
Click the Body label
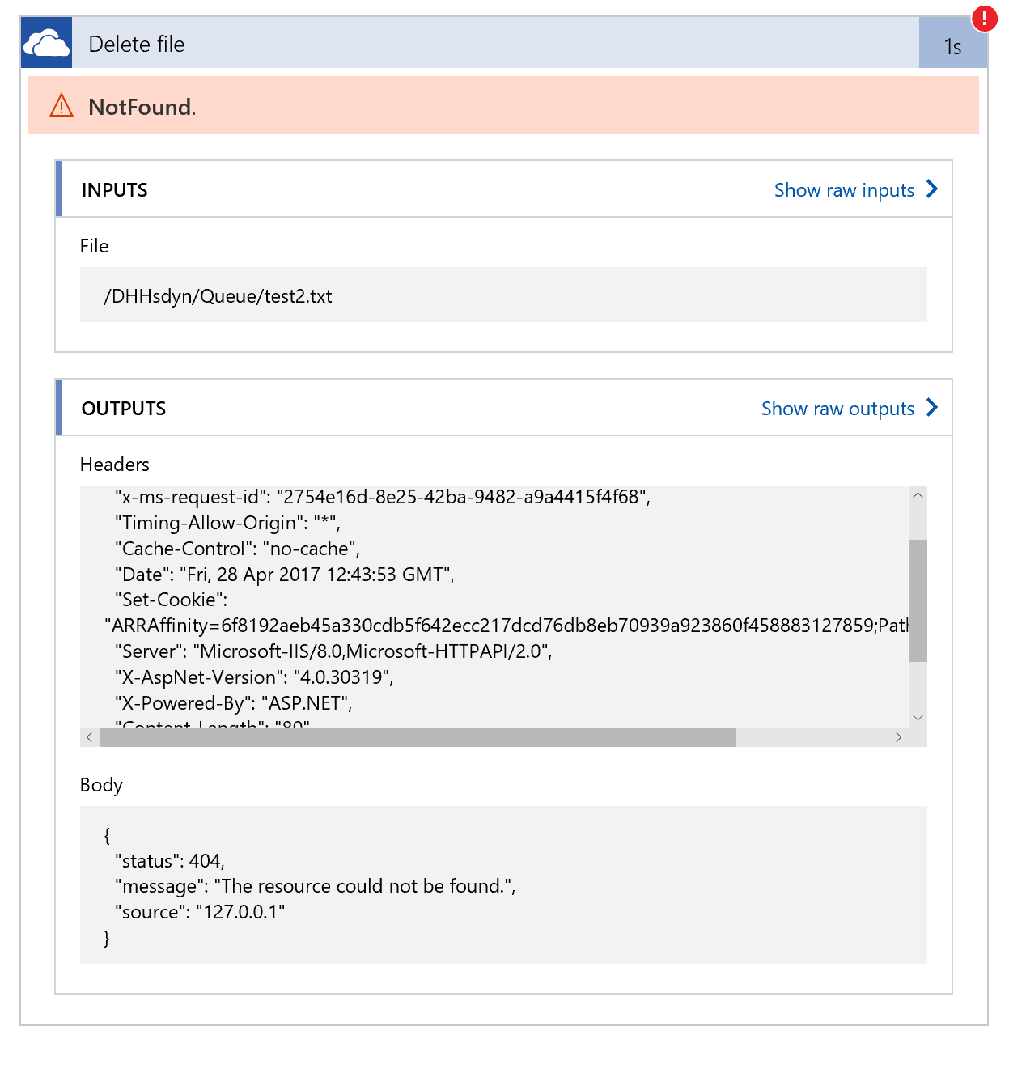pos(101,785)
